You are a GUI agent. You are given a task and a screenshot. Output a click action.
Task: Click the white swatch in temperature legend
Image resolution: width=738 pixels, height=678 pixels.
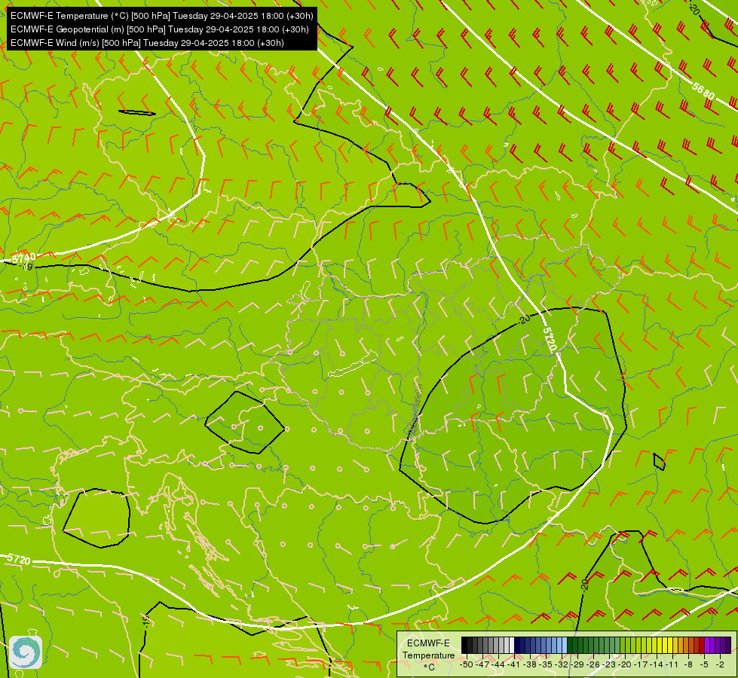[512, 645]
